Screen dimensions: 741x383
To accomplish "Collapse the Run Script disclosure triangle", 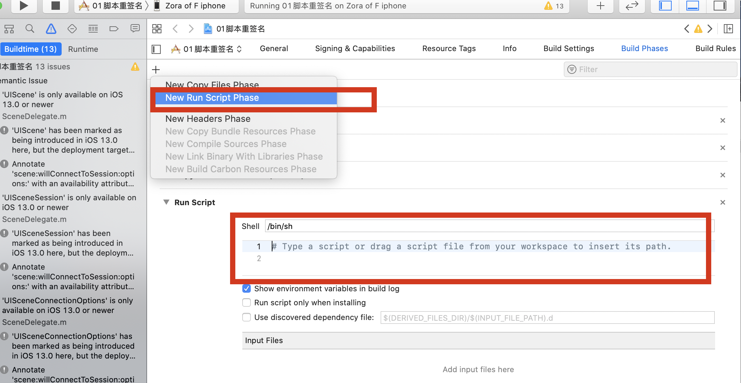I will coord(166,202).
